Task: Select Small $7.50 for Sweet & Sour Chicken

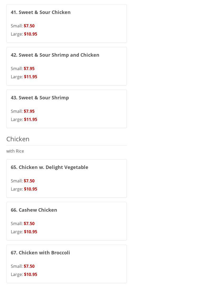Action: [23, 26]
